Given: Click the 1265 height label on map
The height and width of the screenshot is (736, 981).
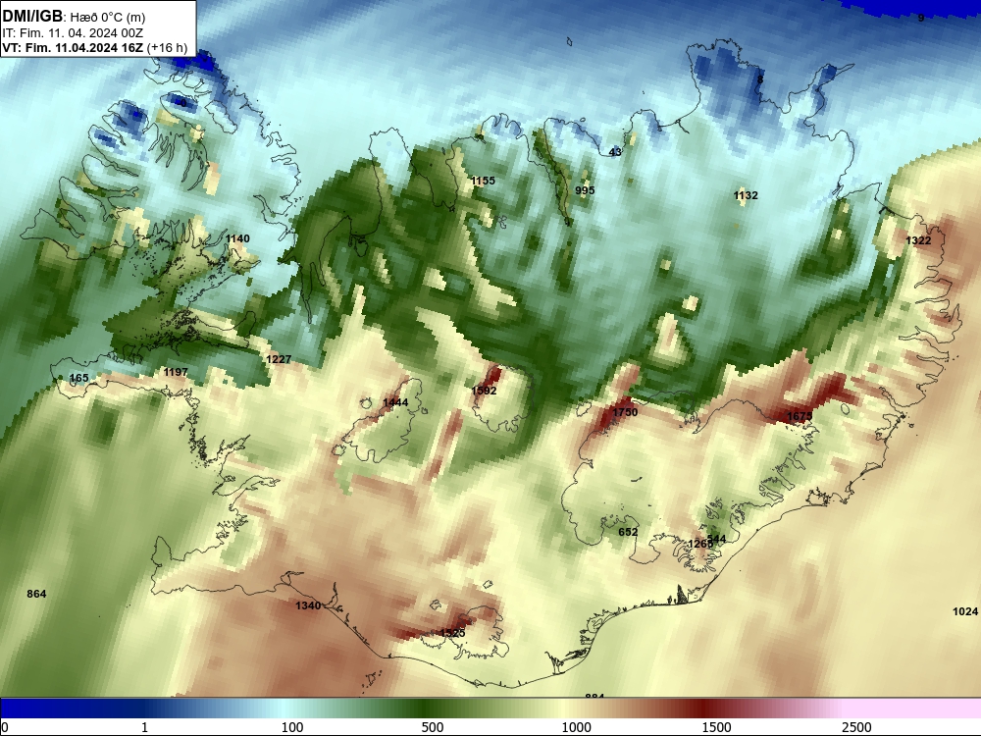Looking at the screenshot, I should [x=700, y=544].
